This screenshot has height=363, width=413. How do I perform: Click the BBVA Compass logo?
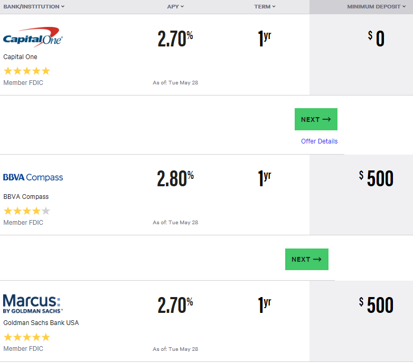[x=33, y=178]
